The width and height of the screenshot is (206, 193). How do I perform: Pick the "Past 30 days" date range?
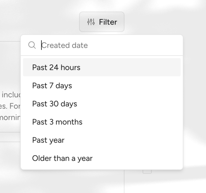tap(55, 104)
